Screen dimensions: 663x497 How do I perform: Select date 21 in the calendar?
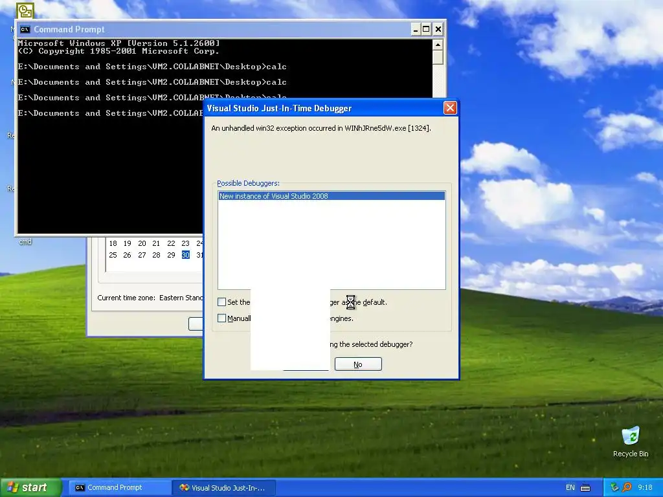(156, 243)
